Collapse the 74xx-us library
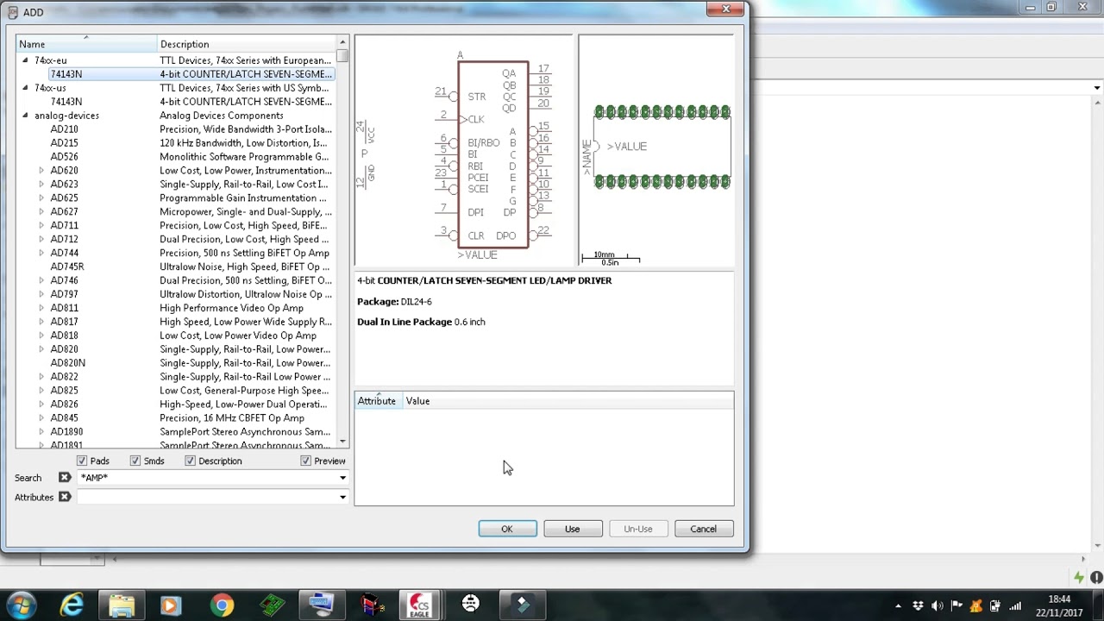Viewport: 1104px width, 621px height. [x=25, y=88]
